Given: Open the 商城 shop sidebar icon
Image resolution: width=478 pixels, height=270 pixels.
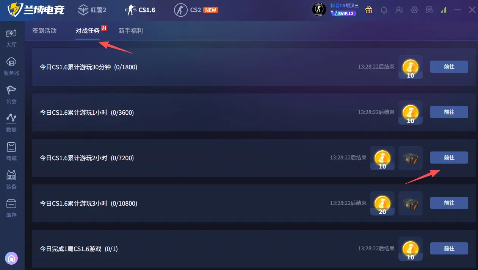Looking at the screenshot, I should [11, 151].
